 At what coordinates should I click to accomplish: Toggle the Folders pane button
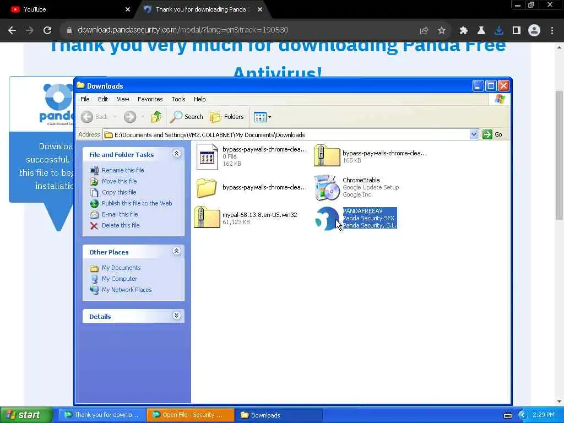pyautogui.click(x=226, y=117)
